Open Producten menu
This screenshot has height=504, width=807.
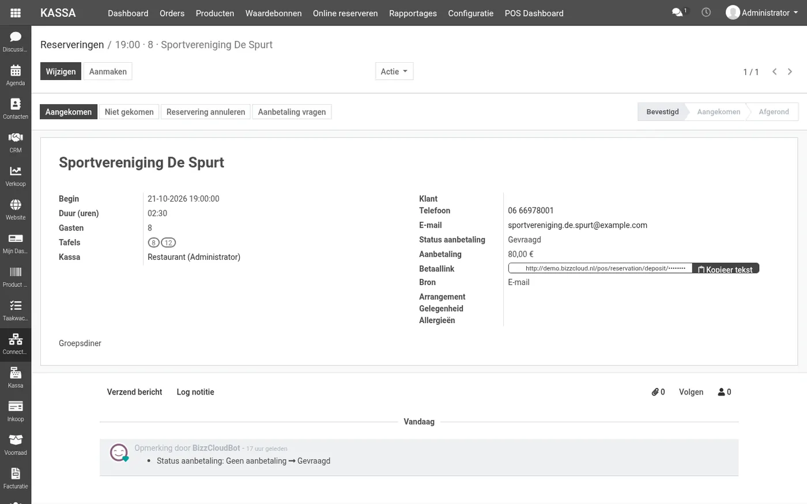(215, 13)
